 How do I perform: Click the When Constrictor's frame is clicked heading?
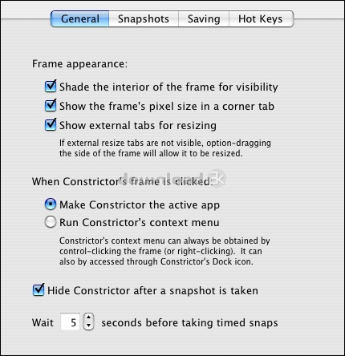click(122, 181)
